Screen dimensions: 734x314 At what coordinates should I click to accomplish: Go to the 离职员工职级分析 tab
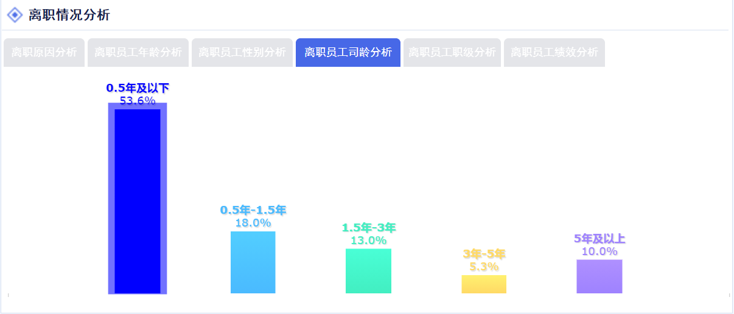(452, 52)
